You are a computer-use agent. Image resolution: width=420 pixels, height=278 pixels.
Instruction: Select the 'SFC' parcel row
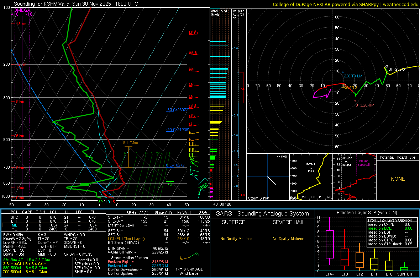pos(54,217)
